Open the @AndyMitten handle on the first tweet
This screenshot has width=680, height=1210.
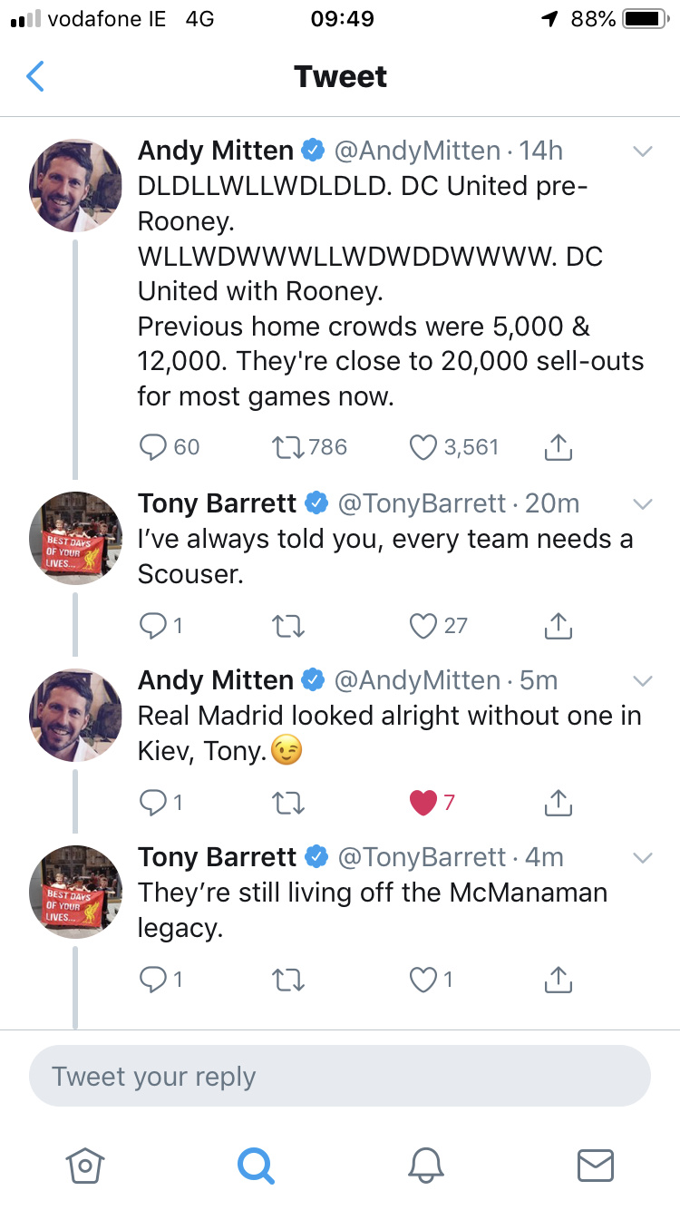[x=417, y=151]
